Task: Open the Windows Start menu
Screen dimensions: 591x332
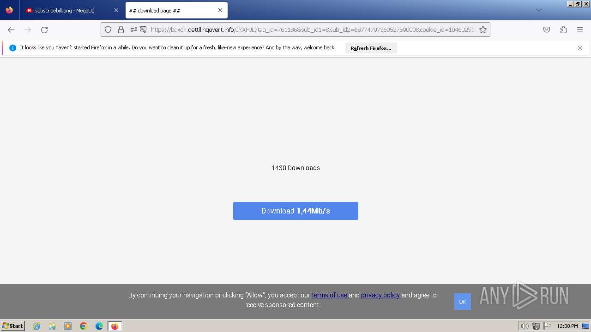Action: click(x=12, y=326)
